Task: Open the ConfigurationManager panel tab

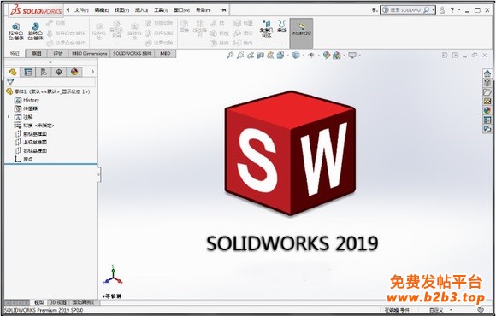Action: (44, 72)
